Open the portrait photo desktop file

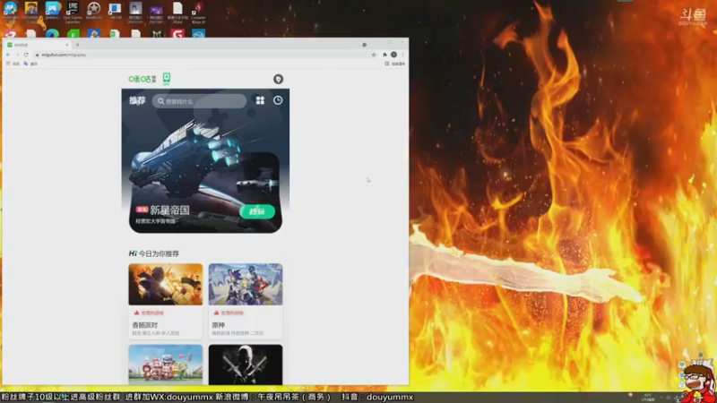tap(135, 12)
